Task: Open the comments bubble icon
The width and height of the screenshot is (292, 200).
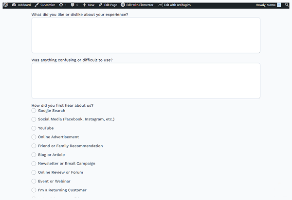Action: [x=74, y=4]
